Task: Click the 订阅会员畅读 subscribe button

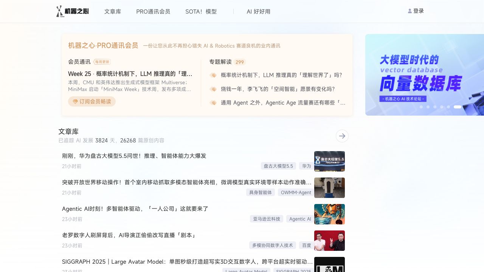Action: point(92,102)
